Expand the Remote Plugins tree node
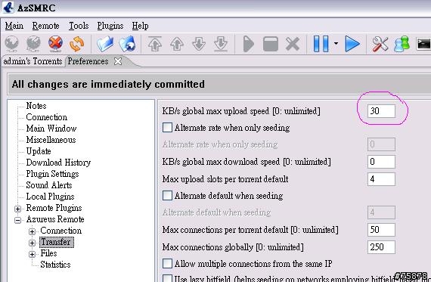 (17, 209)
